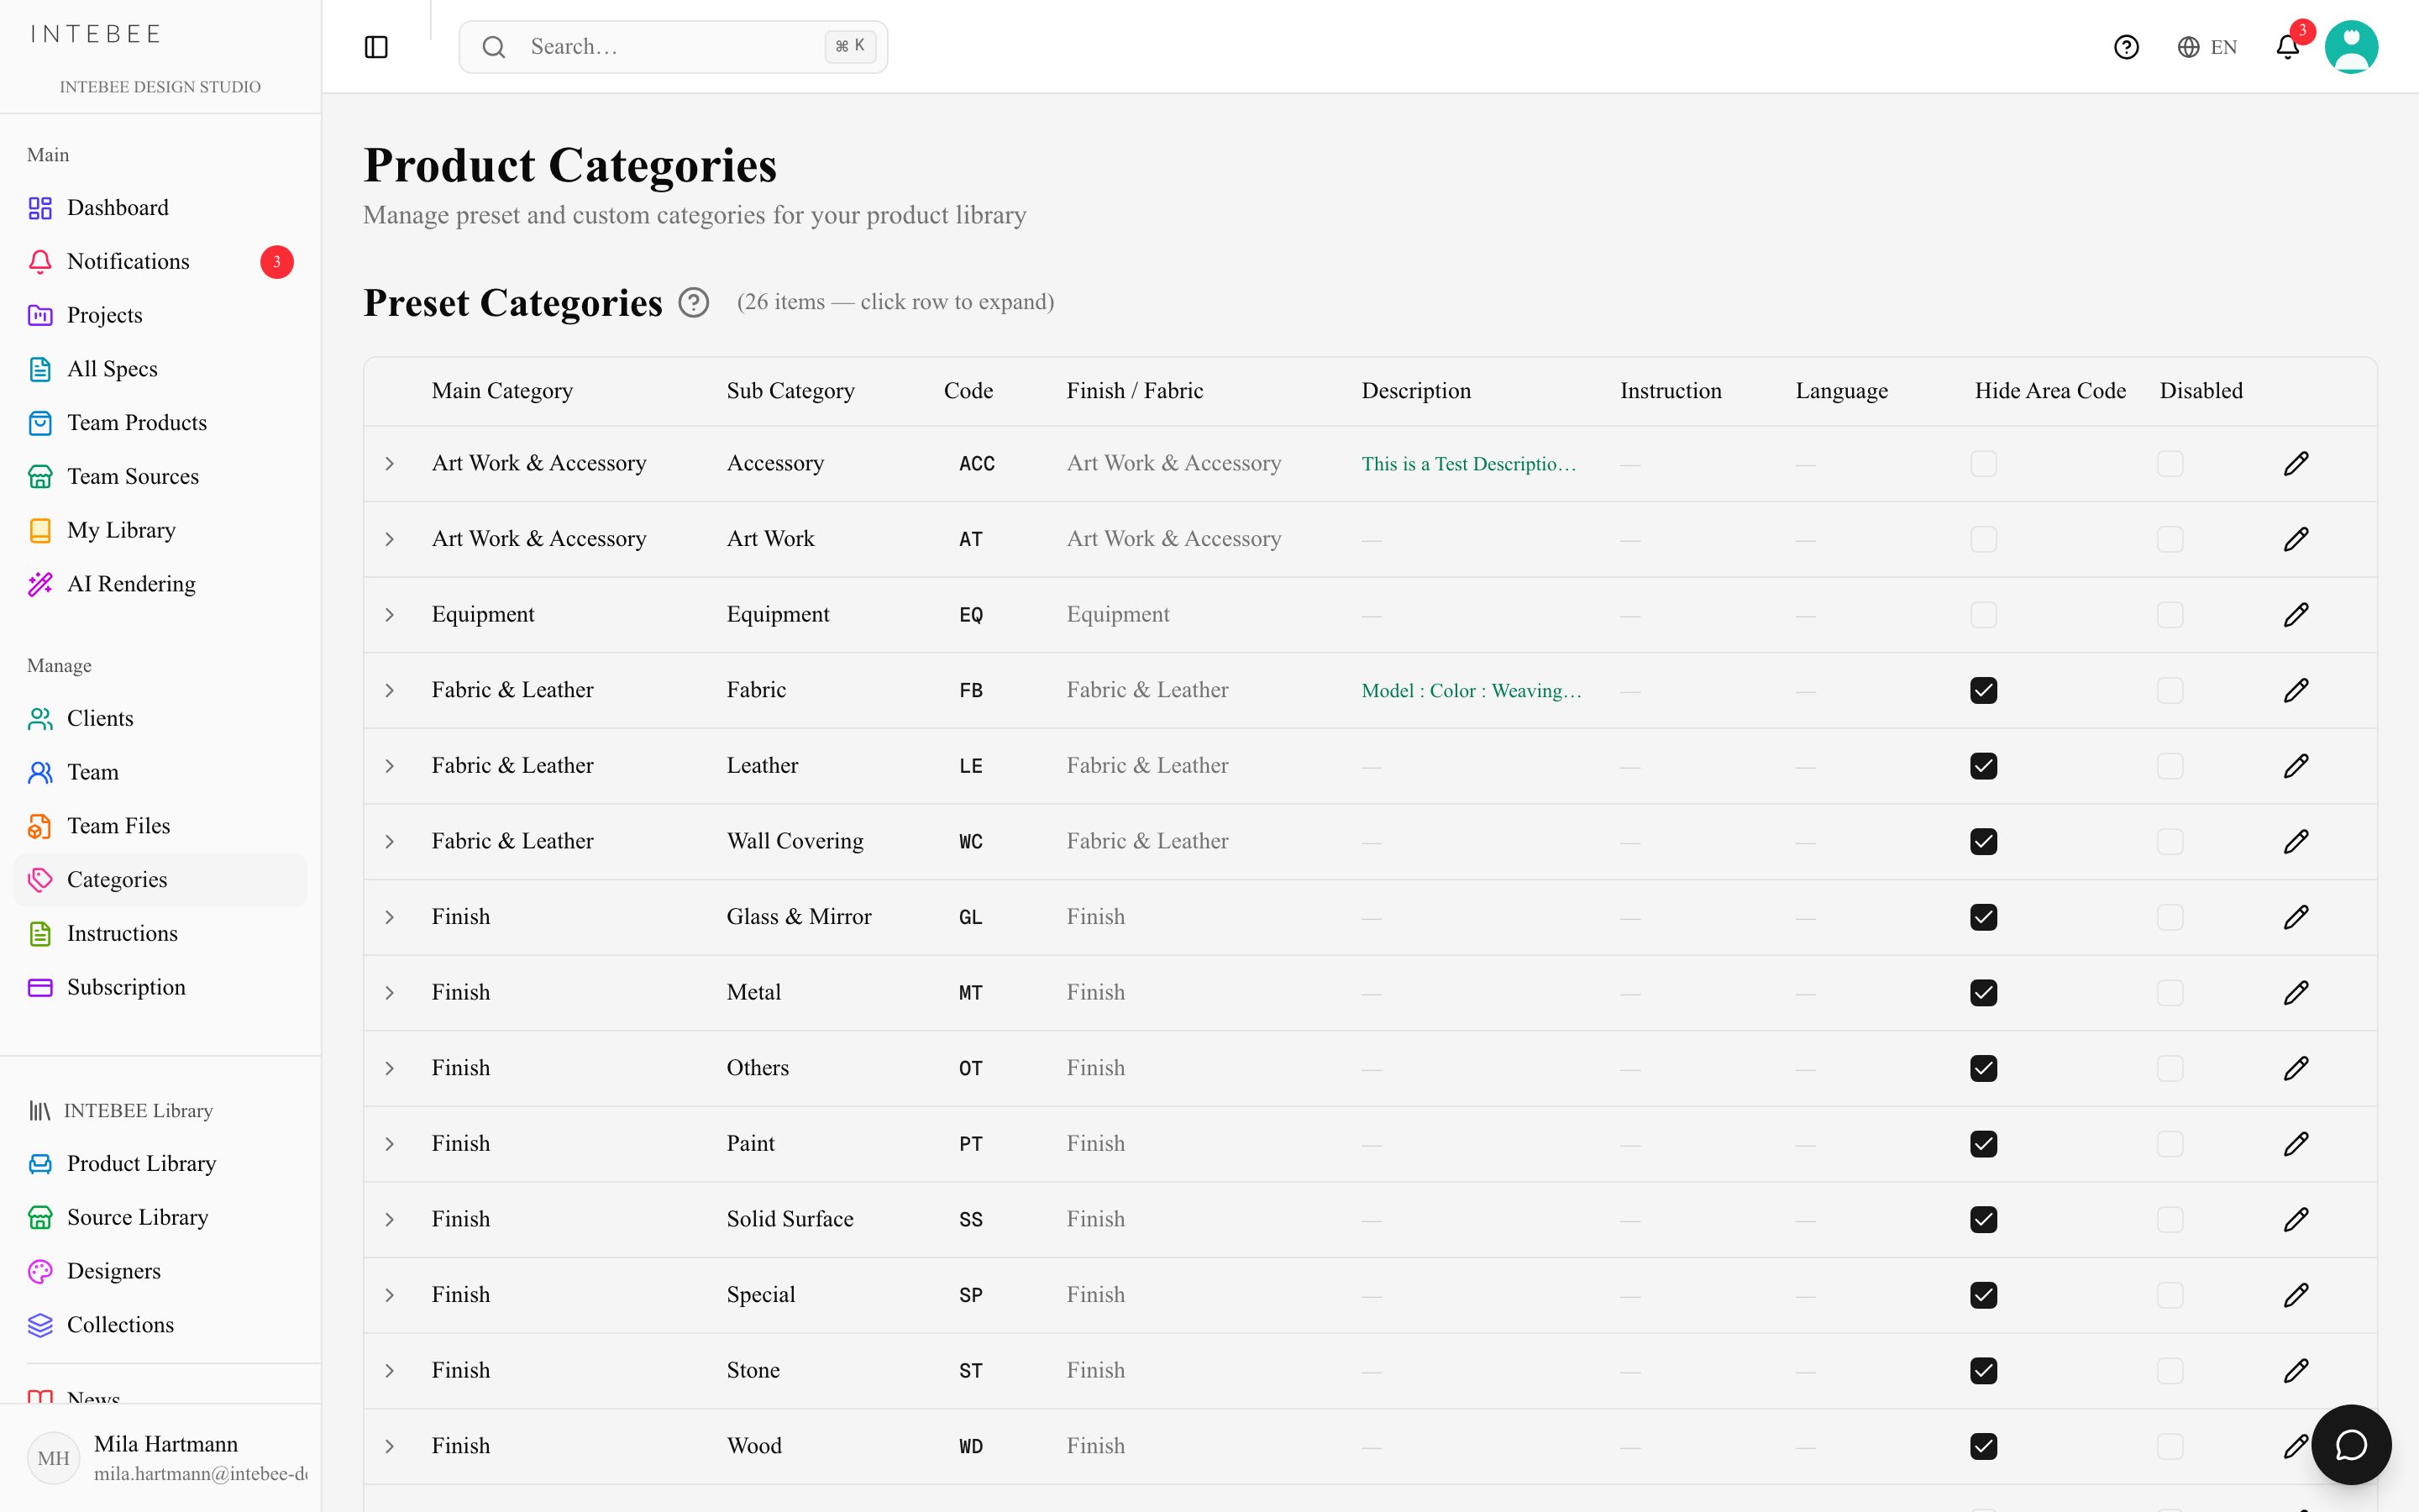
Task: Edit the Paint row with pencil icon
Action: (2296, 1143)
